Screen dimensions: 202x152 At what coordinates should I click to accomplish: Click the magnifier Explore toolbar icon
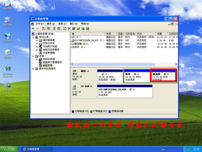(x=83, y=28)
